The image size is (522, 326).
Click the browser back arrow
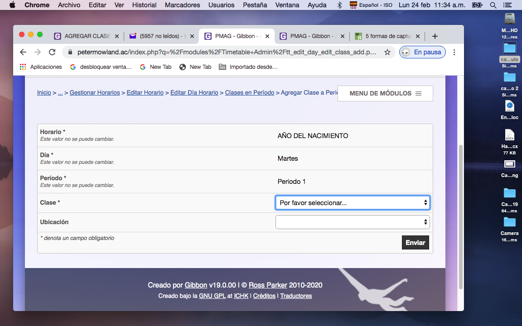(23, 52)
